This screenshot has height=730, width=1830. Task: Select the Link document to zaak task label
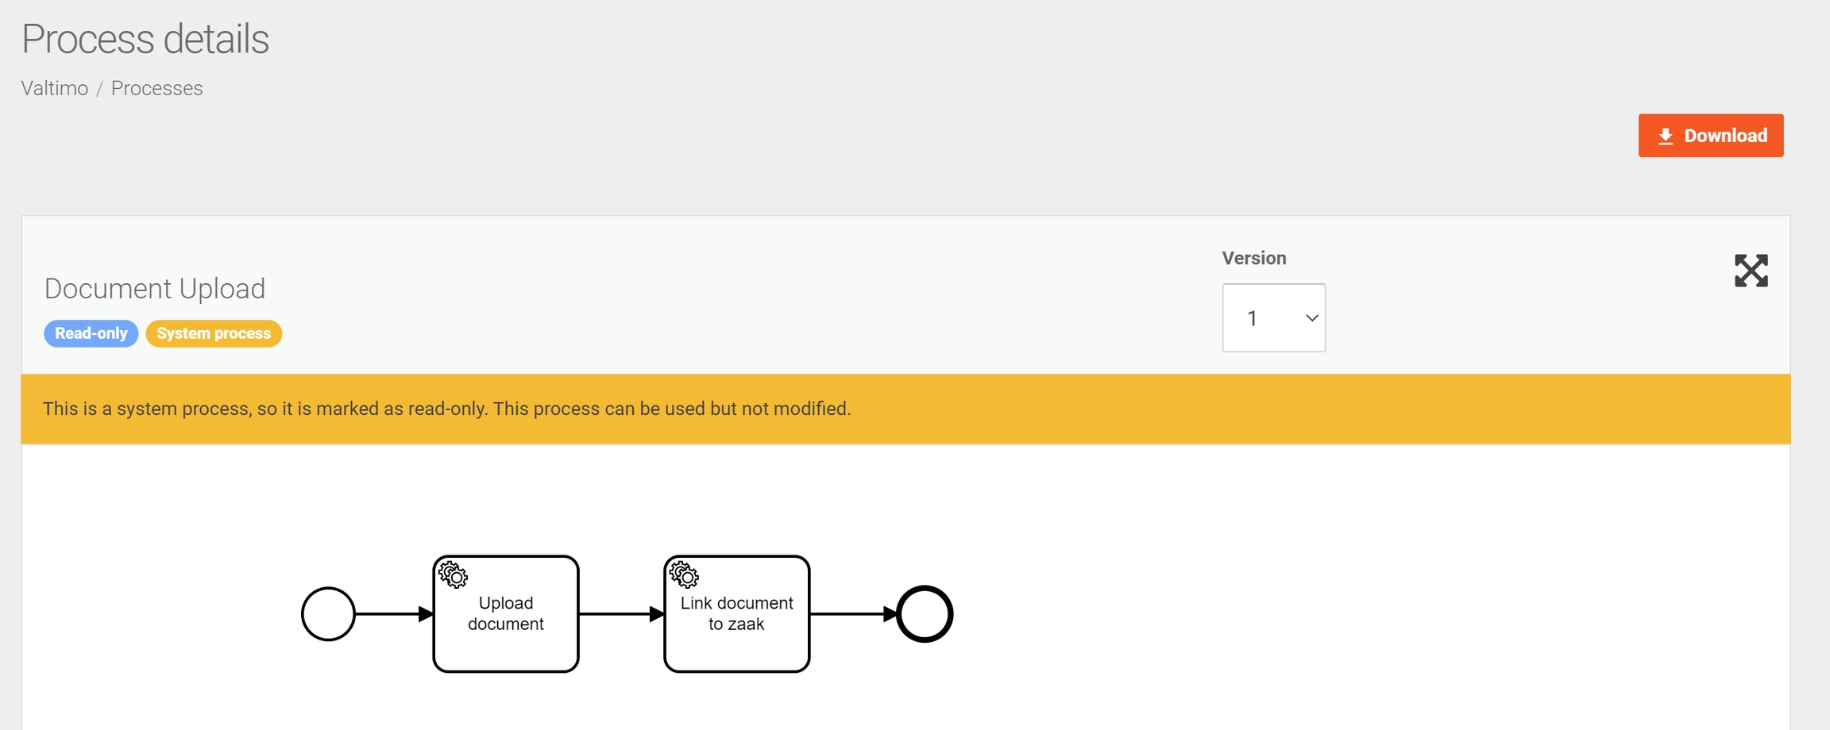tap(736, 613)
